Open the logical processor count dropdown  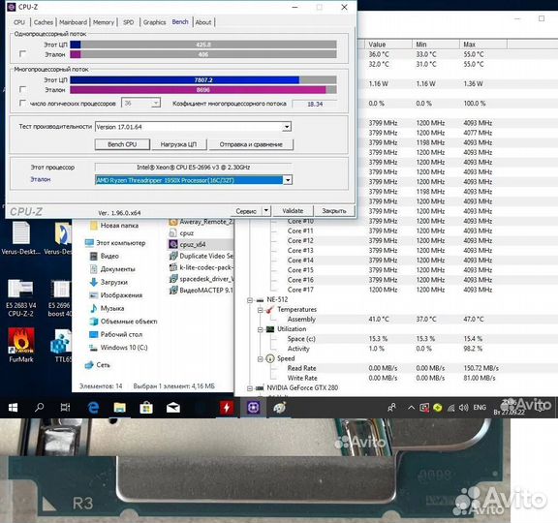(x=156, y=104)
